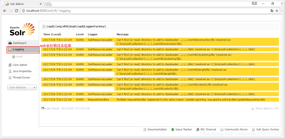This screenshot has height=139, width=285.
Task: Close the Solr Admin browser tab
Action: (x=40, y=4)
